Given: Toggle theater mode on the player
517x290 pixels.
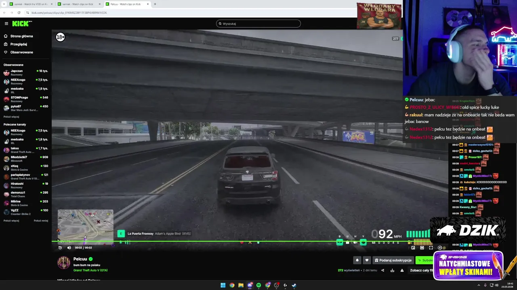Looking at the screenshot, I should (x=422, y=248).
